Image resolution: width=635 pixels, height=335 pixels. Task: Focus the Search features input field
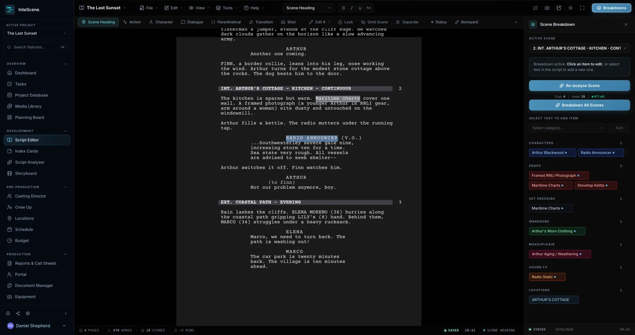point(37,47)
